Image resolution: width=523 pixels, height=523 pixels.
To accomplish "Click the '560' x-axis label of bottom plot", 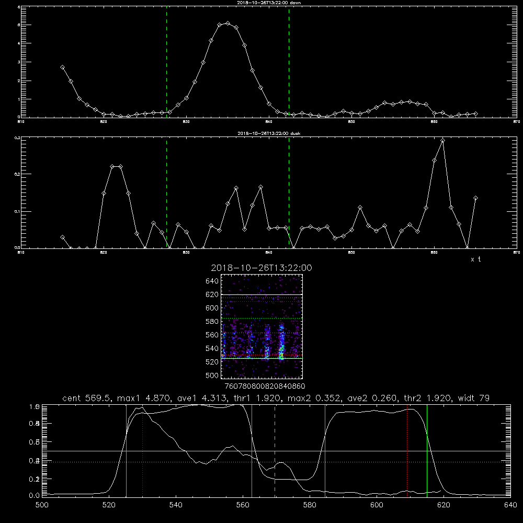I will (243, 505).
